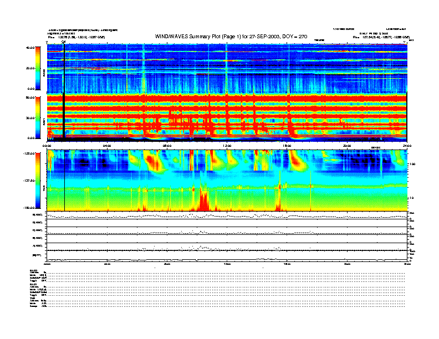Click the 16:00 tick below RAD1 panel
The height and width of the screenshot is (339, 439).
click(287, 146)
